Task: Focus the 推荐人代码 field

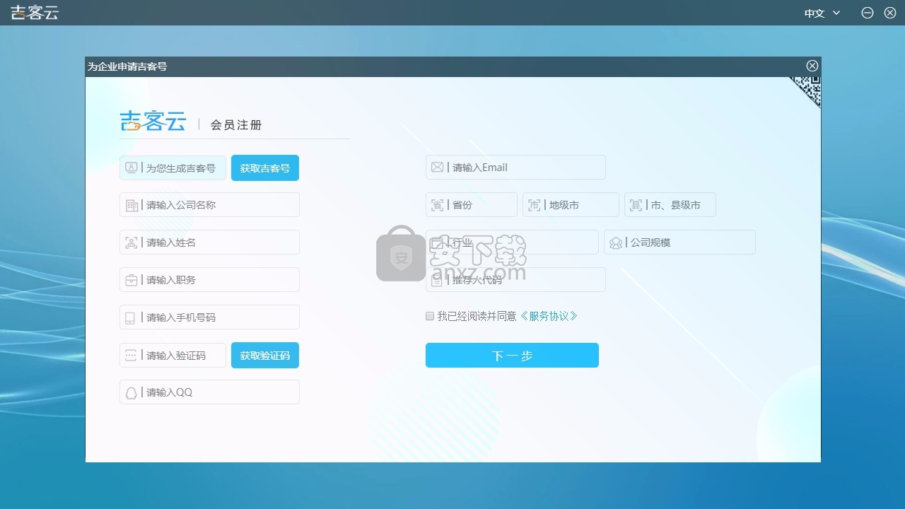Action: click(515, 280)
